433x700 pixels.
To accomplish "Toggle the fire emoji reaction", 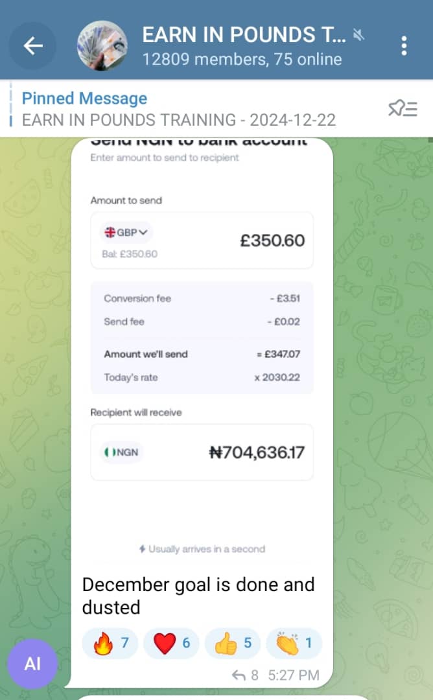I will coord(110,643).
